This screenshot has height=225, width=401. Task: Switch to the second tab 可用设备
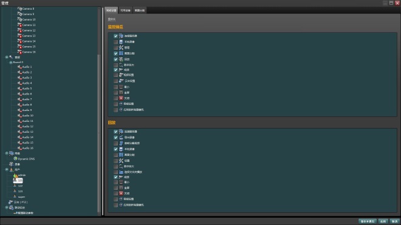tap(125, 10)
